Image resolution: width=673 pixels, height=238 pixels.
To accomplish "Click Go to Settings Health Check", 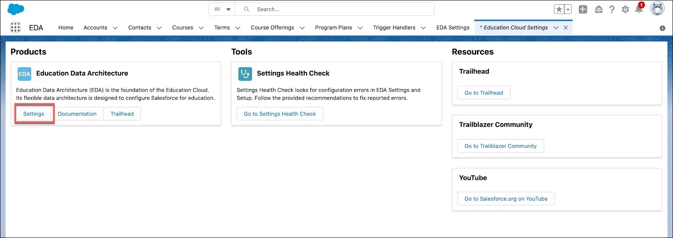I will click(x=280, y=114).
